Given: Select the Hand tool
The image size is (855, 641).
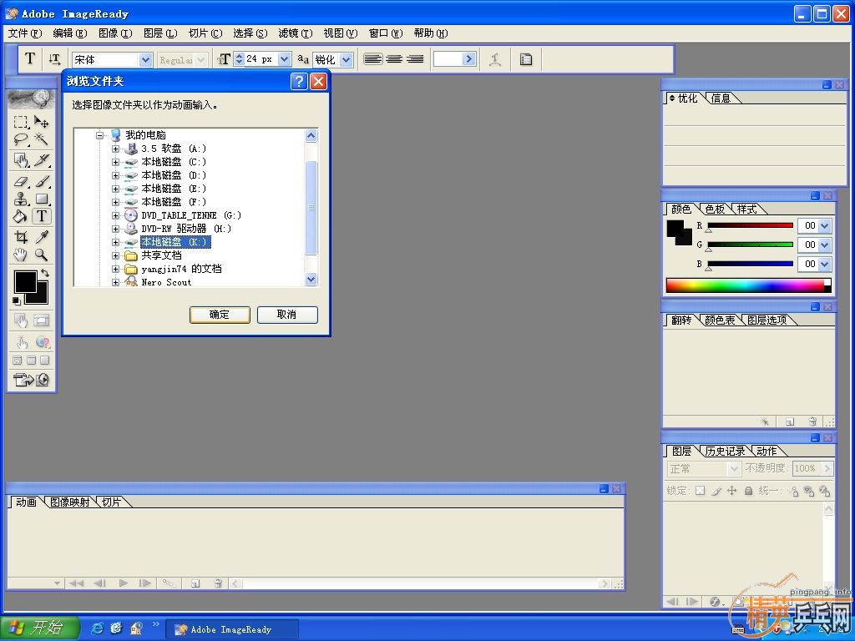Looking at the screenshot, I should pyautogui.click(x=21, y=255).
